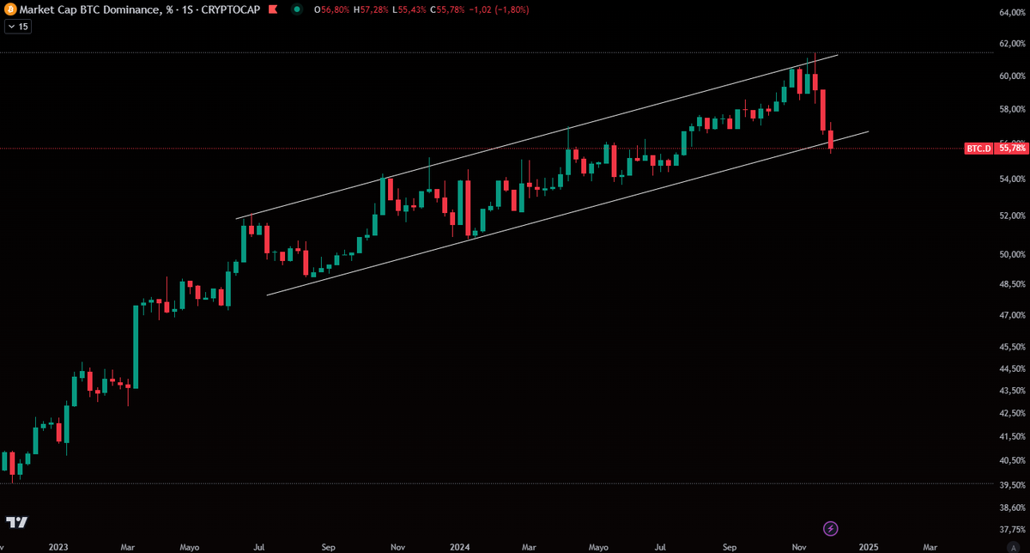Expand the collapsed indicators legend showing 15
Image resolution: width=1030 pixels, height=553 pixels.
point(17,27)
